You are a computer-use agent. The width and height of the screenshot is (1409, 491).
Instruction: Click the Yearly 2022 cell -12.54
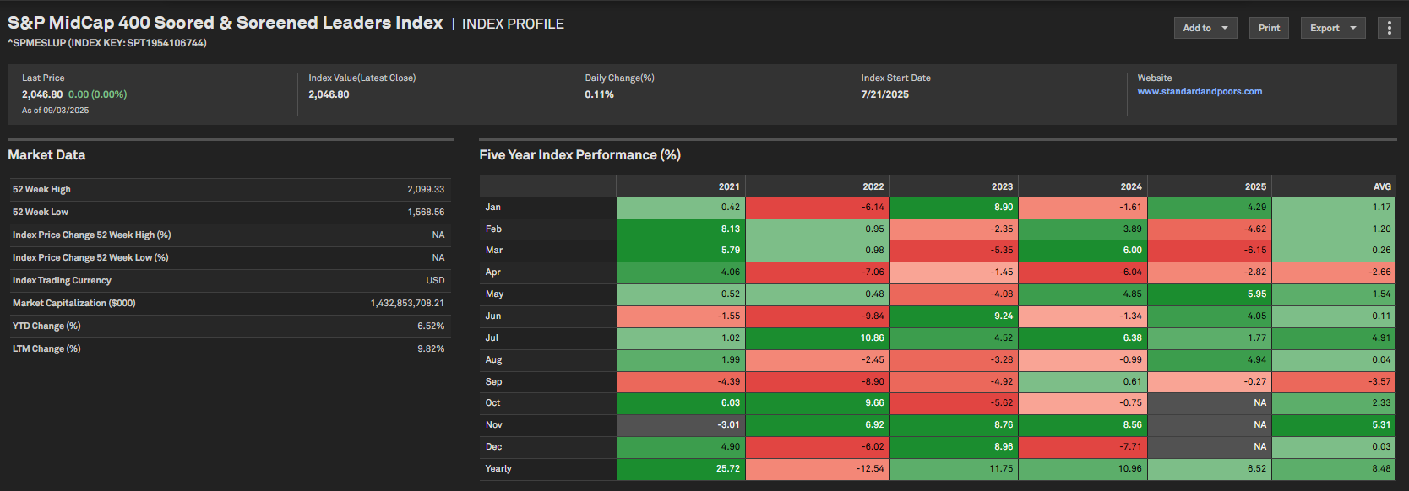tap(818, 469)
